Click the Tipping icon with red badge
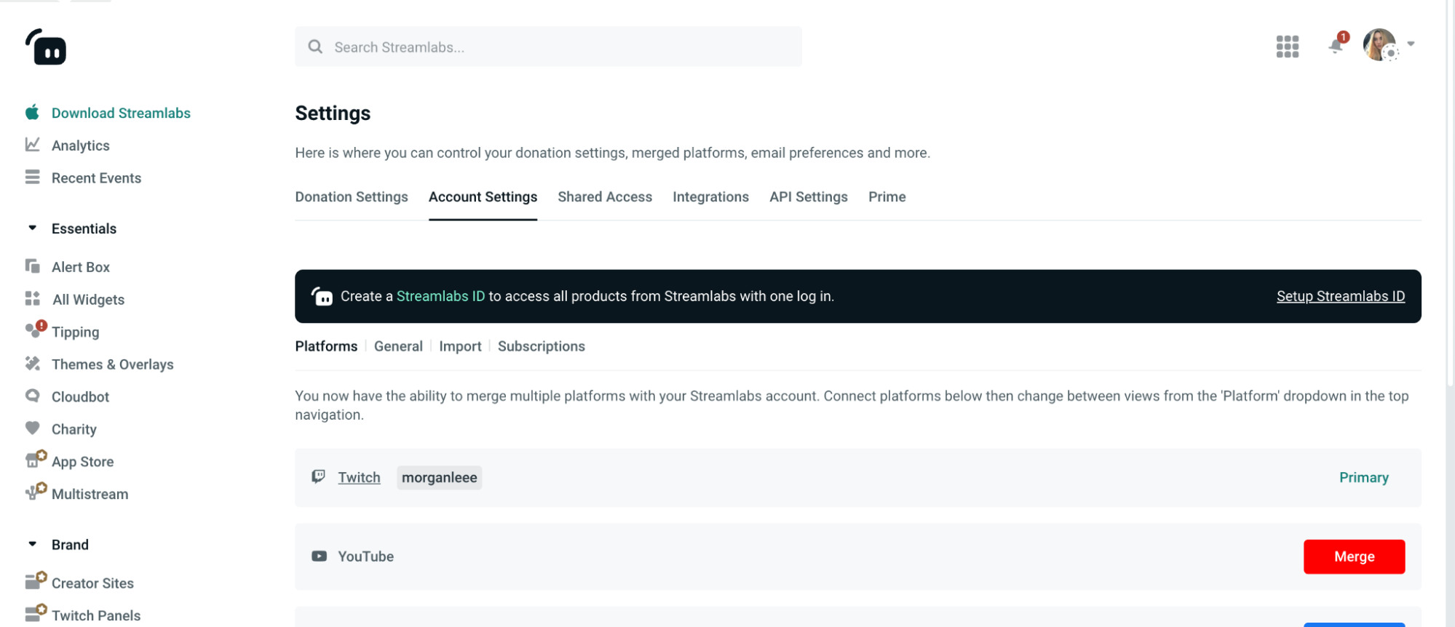The height and width of the screenshot is (627, 1455). pyautogui.click(x=36, y=330)
